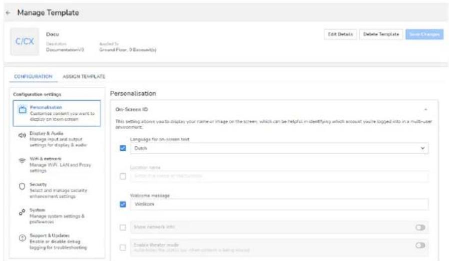The height and width of the screenshot is (261, 449).
Task: Click the Display & Audio speaker icon
Action: coord(22,135)
